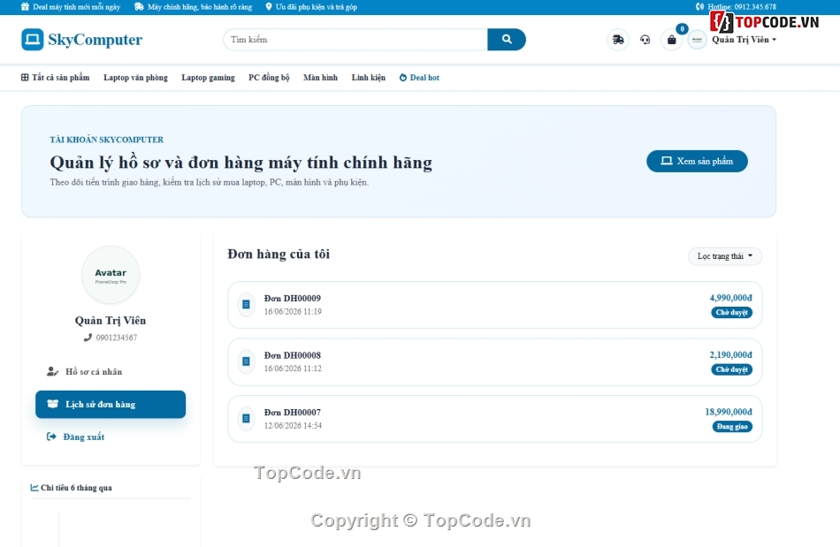
Task: Click the 4,990,000đ order total
Action: (x=730, y=298)
